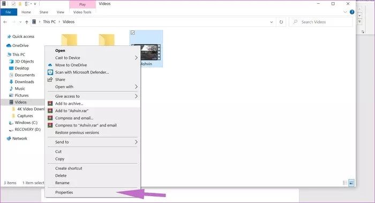The width and height of the screenshot is (375, 203).
Task: Open RECOVERY (D:) drive in sidebar
Action: click(27, 129)
